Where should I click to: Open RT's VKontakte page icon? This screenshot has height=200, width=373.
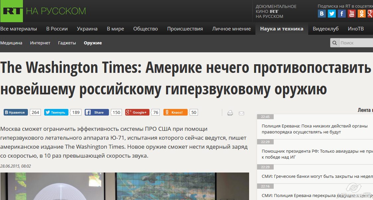[x=322, y=14]
